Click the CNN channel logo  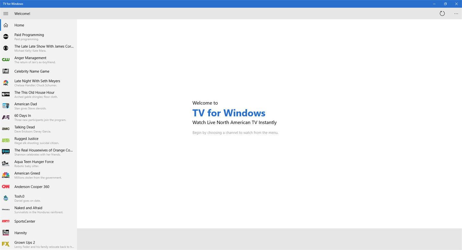pos(6,187)
